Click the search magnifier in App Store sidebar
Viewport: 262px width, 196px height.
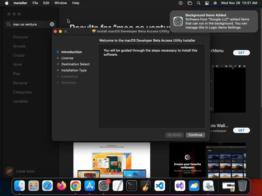click(9, 24)
